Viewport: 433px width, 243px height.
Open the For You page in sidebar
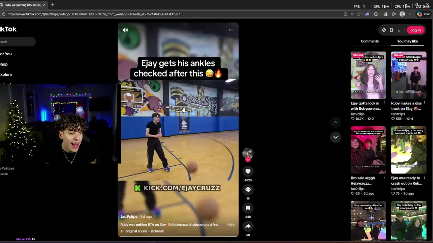pyautogui.click(x=6, y=54)
